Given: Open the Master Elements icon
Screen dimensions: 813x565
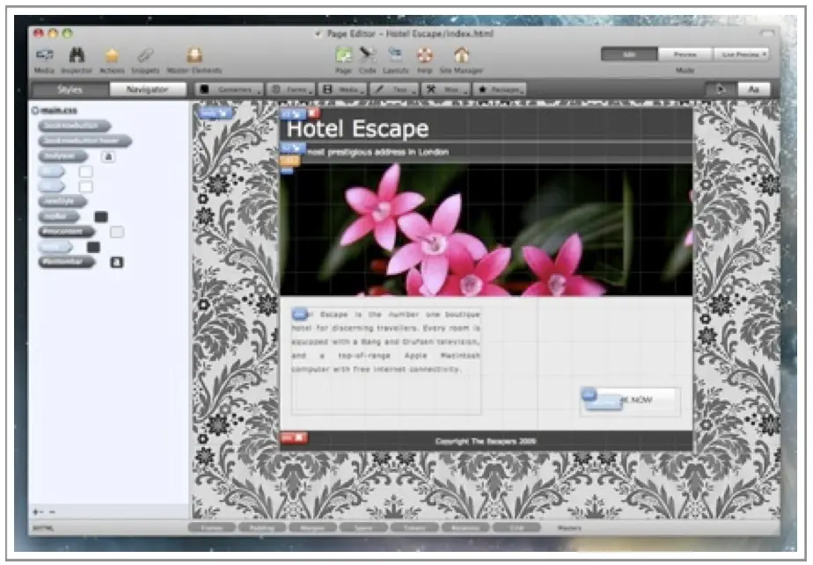Looking at the screenshot, I should (194, 54).
